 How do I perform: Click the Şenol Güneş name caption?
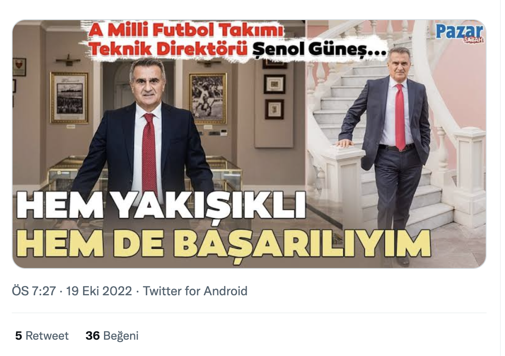(x=320, y=51)
